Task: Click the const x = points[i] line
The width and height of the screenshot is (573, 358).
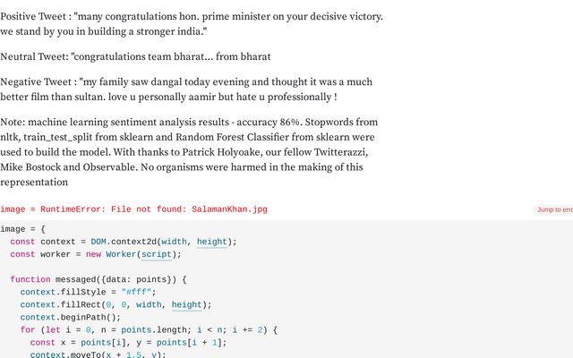Action: tap(129, 343)
